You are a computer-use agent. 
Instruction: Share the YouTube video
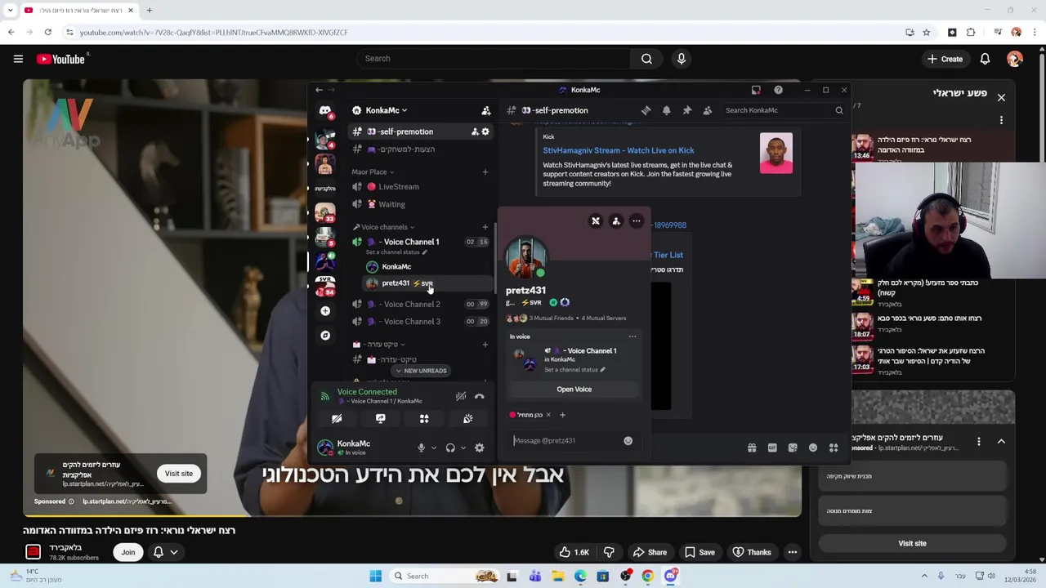pos(649,552)
